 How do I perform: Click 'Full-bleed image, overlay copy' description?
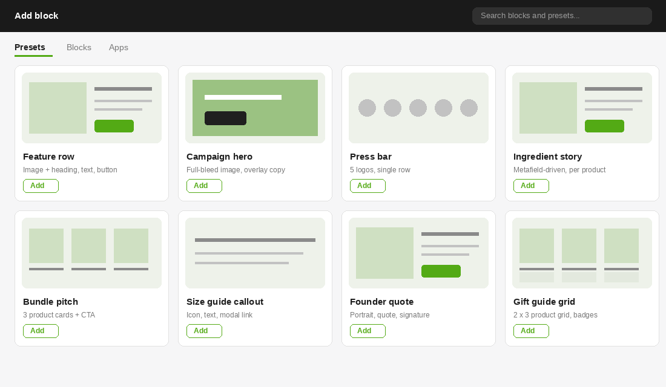(236, 170)
